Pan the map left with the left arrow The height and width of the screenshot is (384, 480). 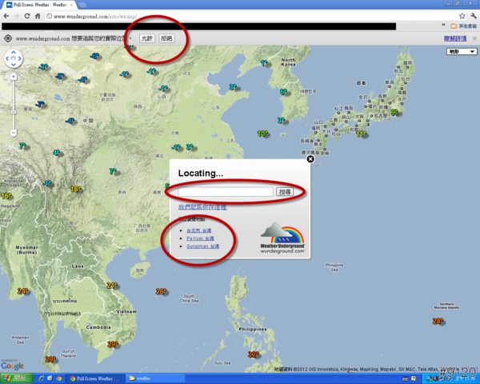click(7, 58)
